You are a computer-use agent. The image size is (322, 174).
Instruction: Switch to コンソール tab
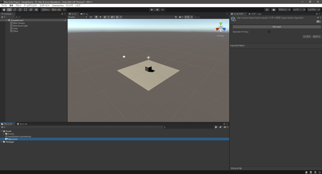(22, 124)
